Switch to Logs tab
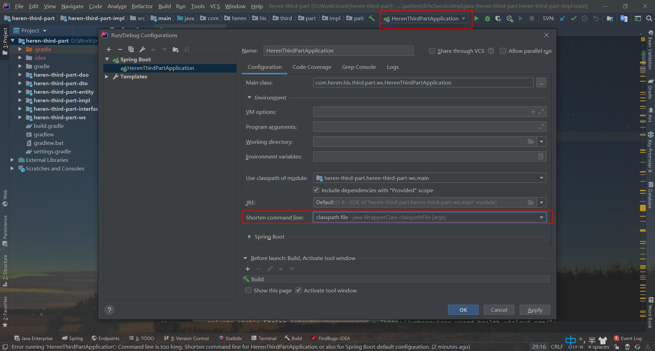This screenshot has height=351, width=655. click(393, 67)
